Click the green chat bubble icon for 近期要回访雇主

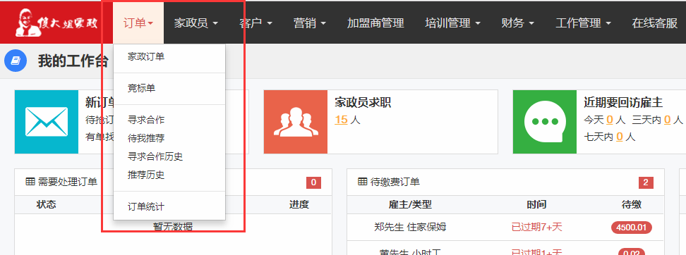pos(545,122)
